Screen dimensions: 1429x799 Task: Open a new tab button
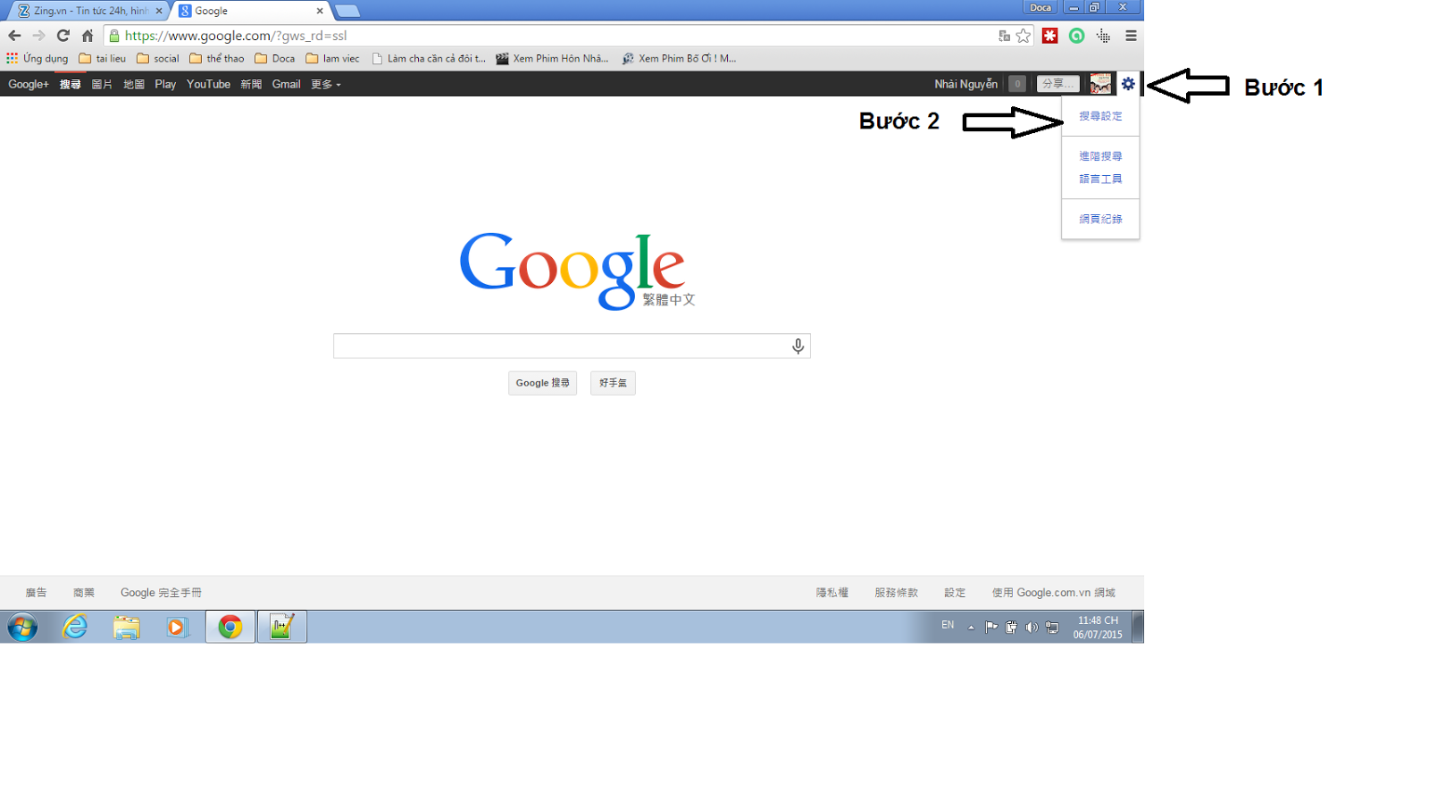click(x=347, y=11)
